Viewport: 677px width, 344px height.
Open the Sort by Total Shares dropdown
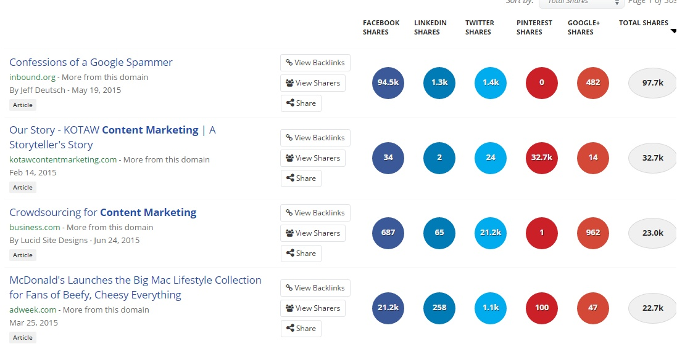pos(581,2)
